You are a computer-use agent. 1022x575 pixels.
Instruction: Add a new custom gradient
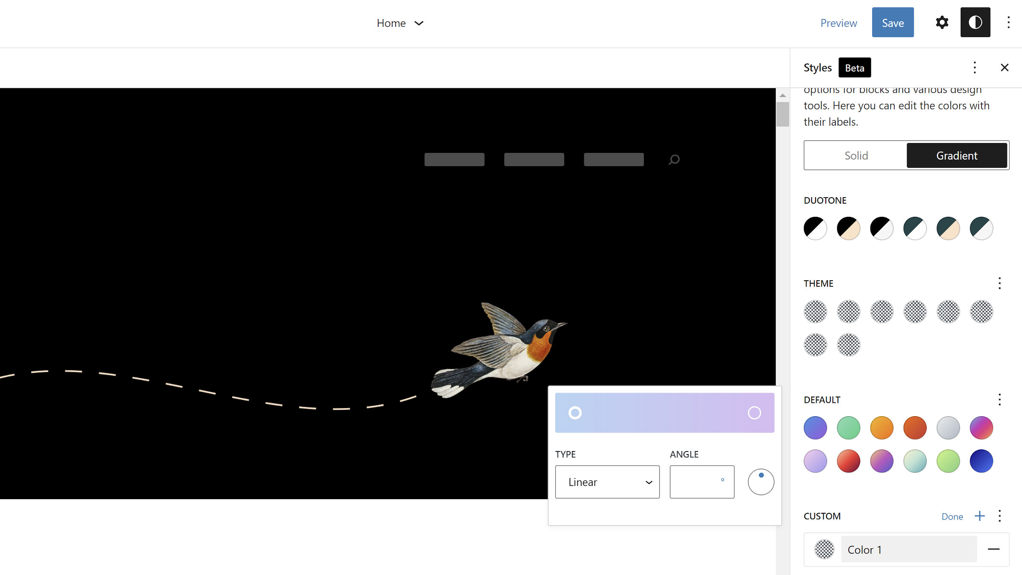[x=980, y=516]
